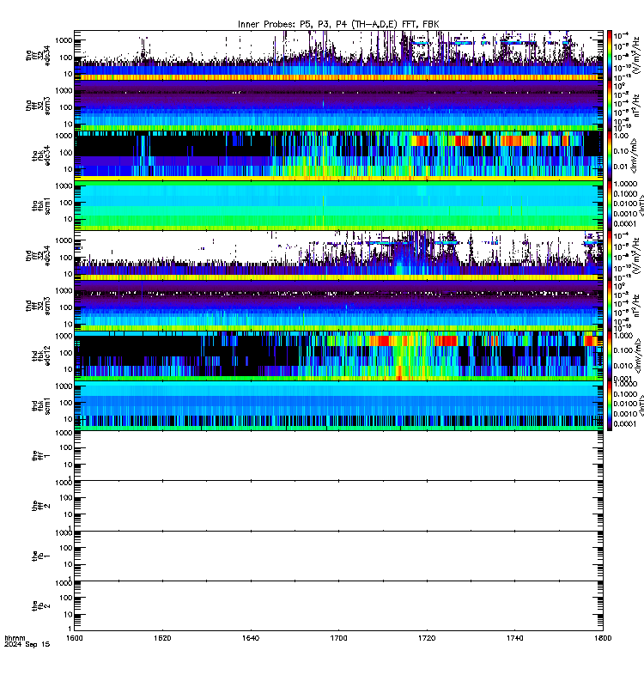This screenshot has height=687, width=644.
Task: Click inside the tha fff scm3 spectrogram
Action: pos(338,106)
